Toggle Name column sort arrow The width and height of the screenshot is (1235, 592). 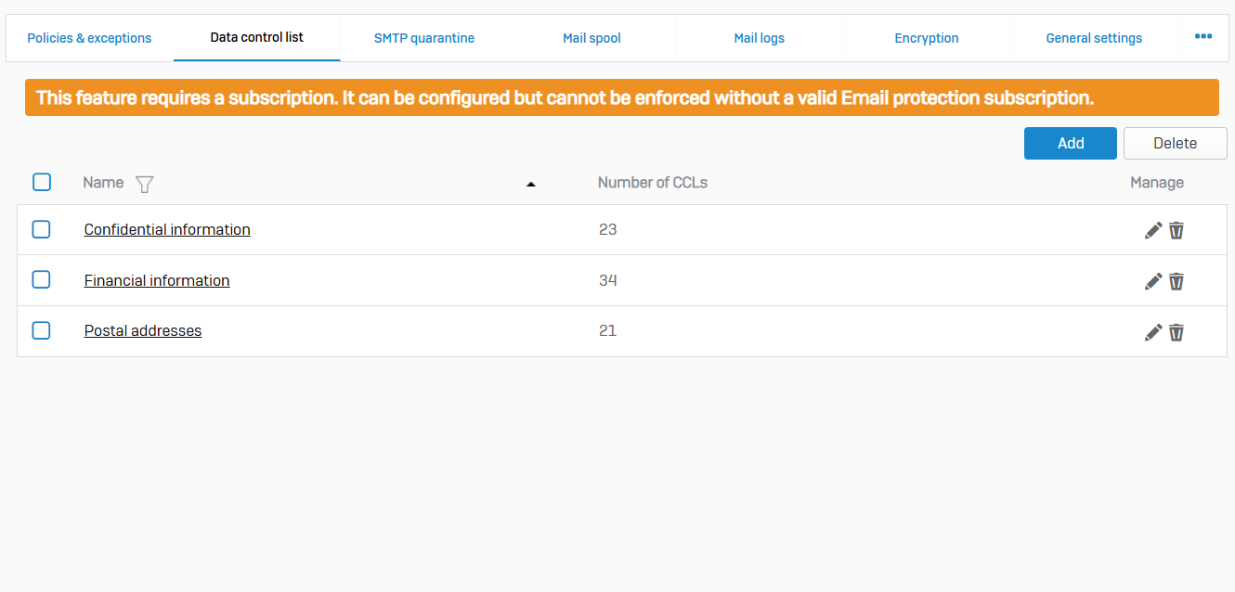tap(531, 184)
